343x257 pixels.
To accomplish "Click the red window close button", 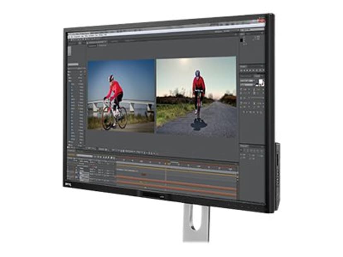I will (x=261, y=21).
